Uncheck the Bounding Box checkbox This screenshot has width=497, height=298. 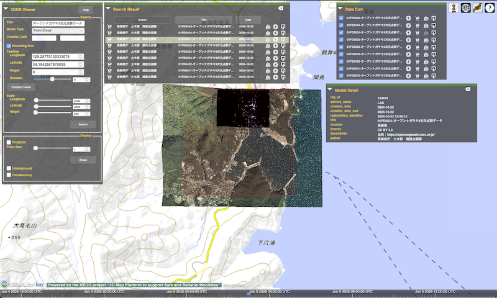tap(9, 46)
